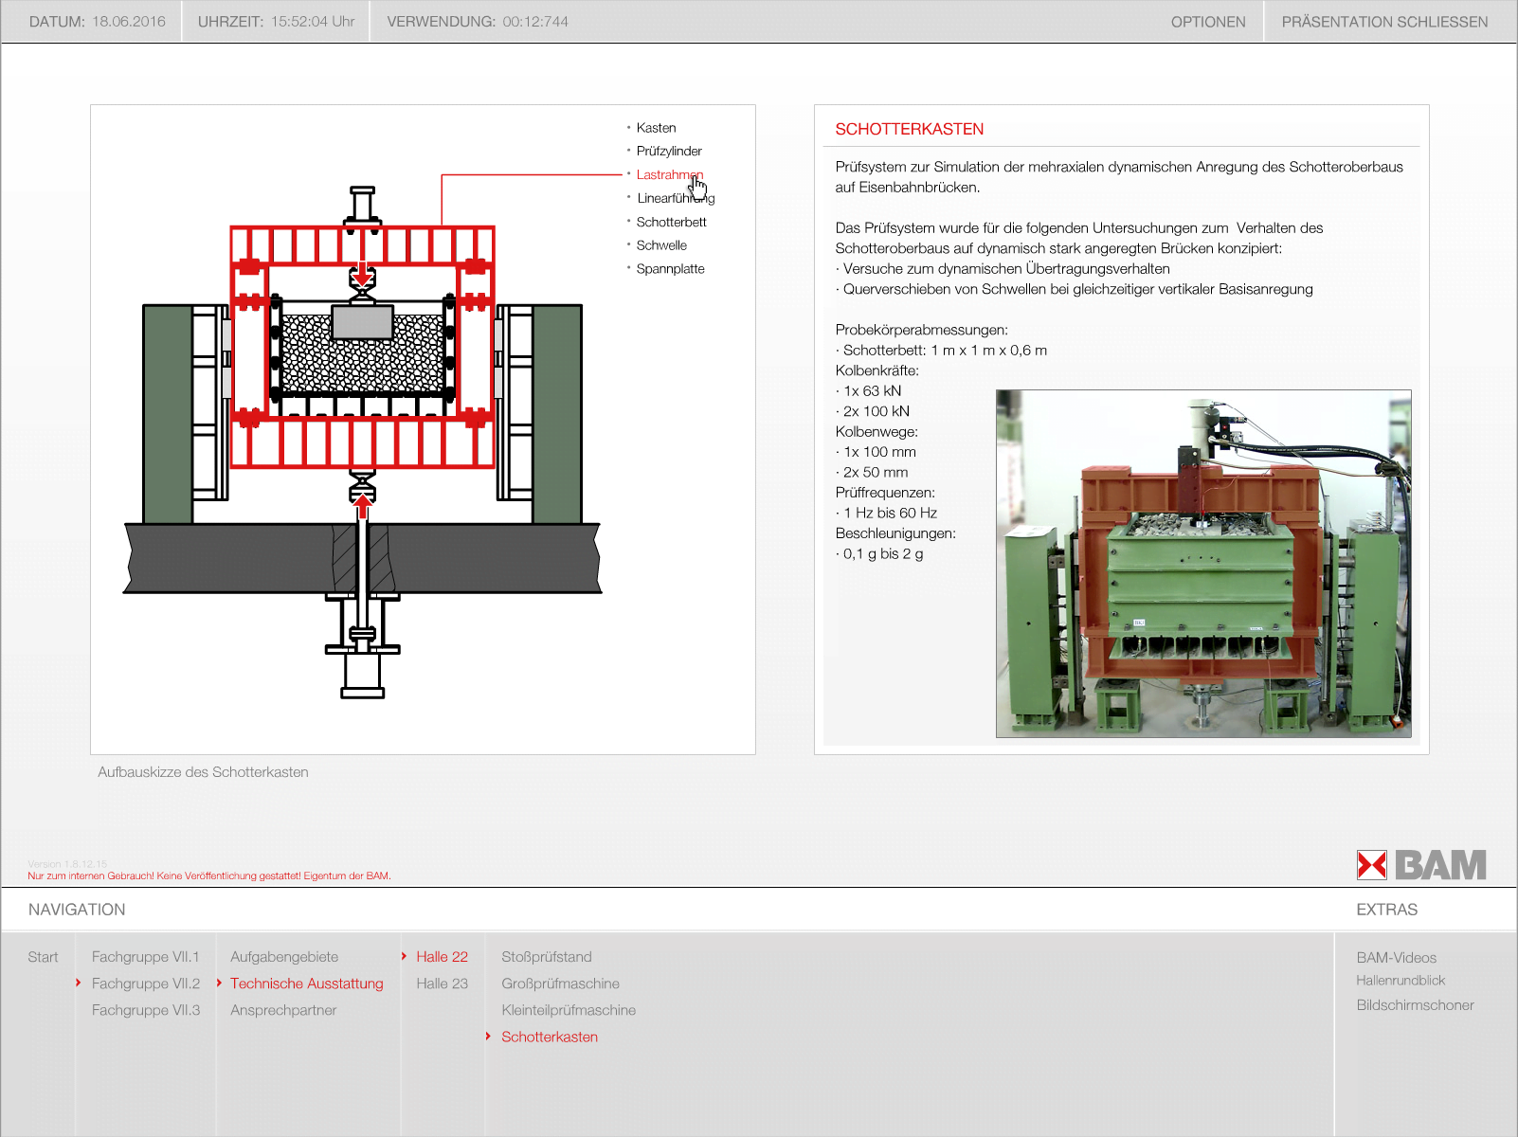The width and height of the screenshot is (1518, 1137).
Task: Open Fachgruppe VII.3 navigation item
Action: (145, 1010)
